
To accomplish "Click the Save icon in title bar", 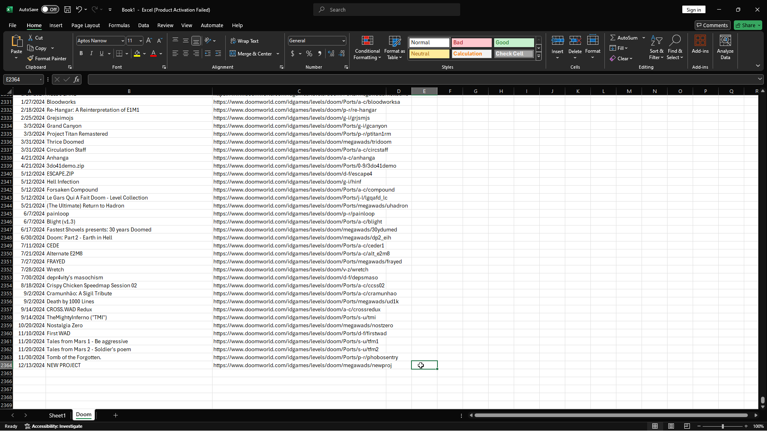I will tap(68, 10).
